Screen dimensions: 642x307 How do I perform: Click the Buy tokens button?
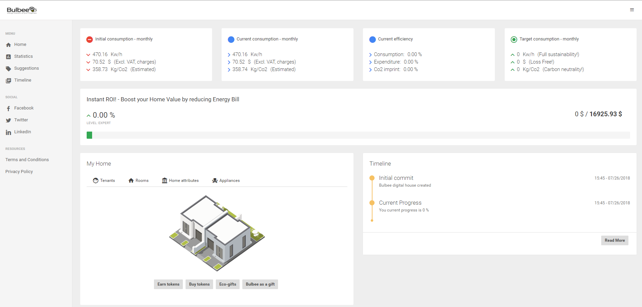(199, 284)
